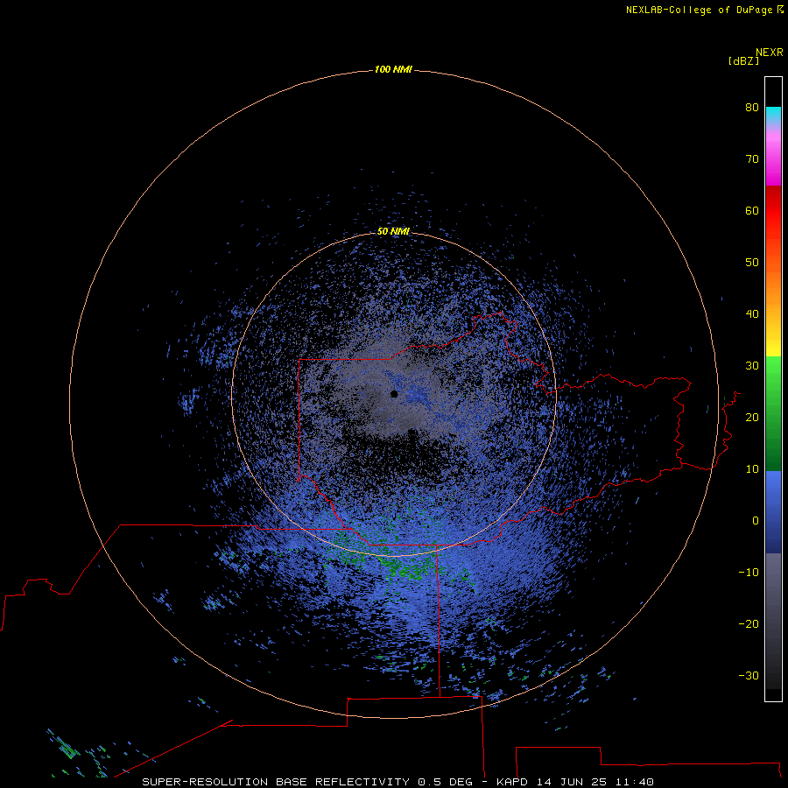
Task: Click the -30 dBZ scale label
Action: pyautogui.click(x=749, y=676)
